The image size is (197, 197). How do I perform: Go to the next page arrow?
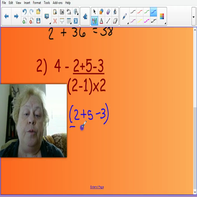[16, 16]
